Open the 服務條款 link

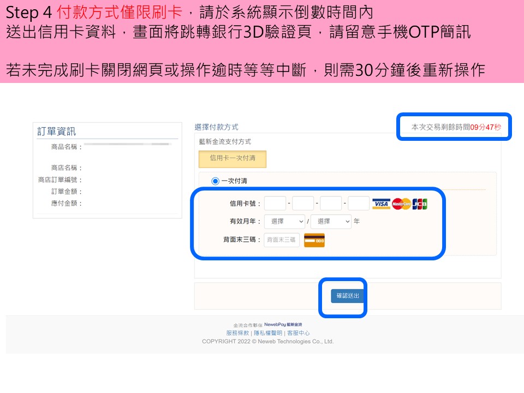point(237,333)
